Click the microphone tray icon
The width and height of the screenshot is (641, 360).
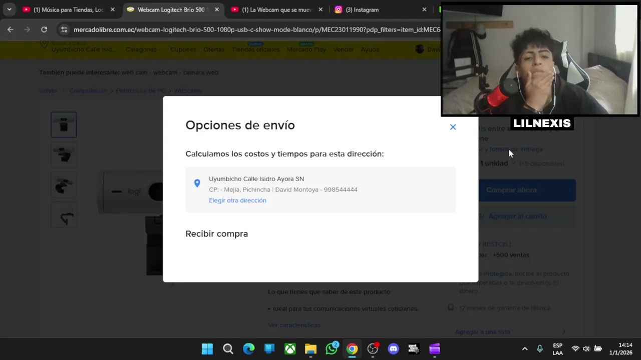540,349
